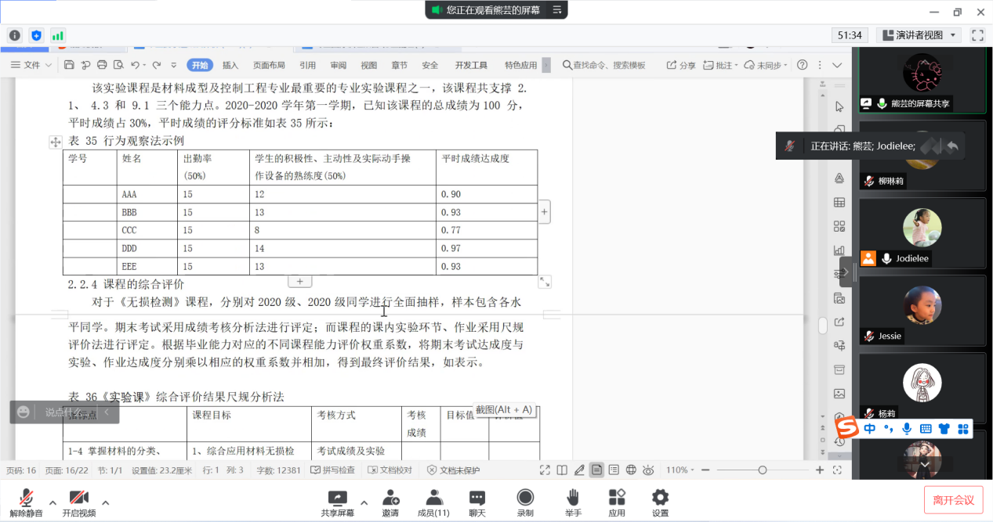
Task: Start recording with the Record icon
Action: coord(525,498)
